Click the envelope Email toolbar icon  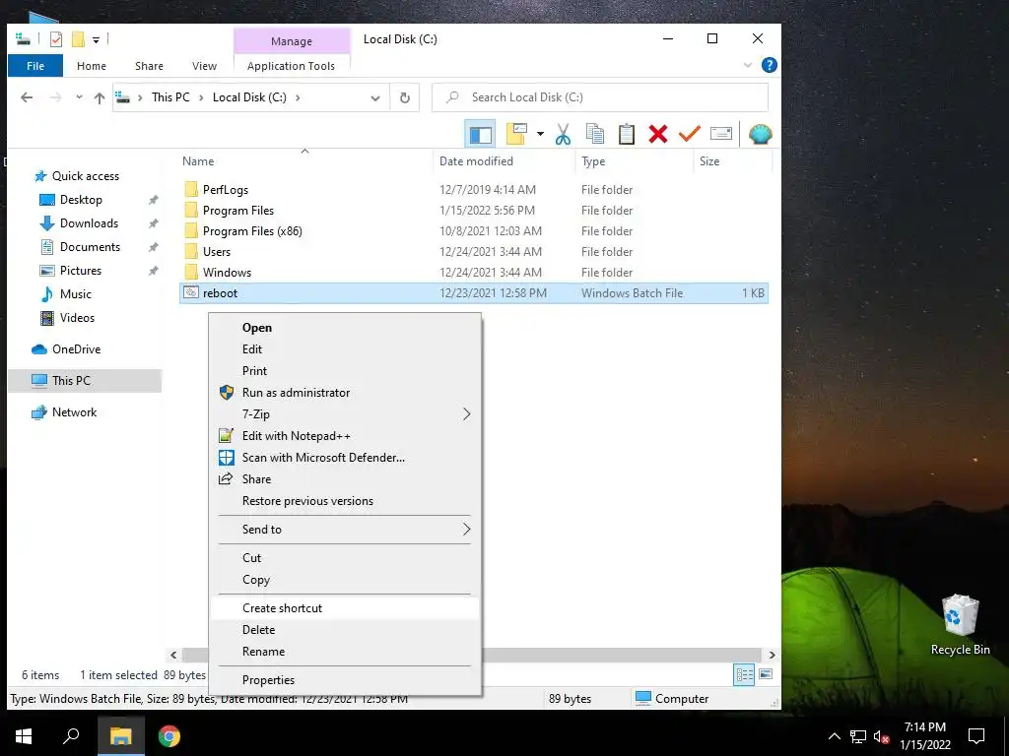720,134
